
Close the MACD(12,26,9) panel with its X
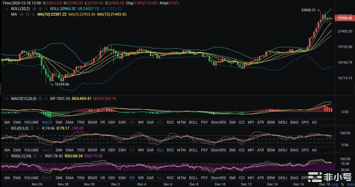(46, 99)
